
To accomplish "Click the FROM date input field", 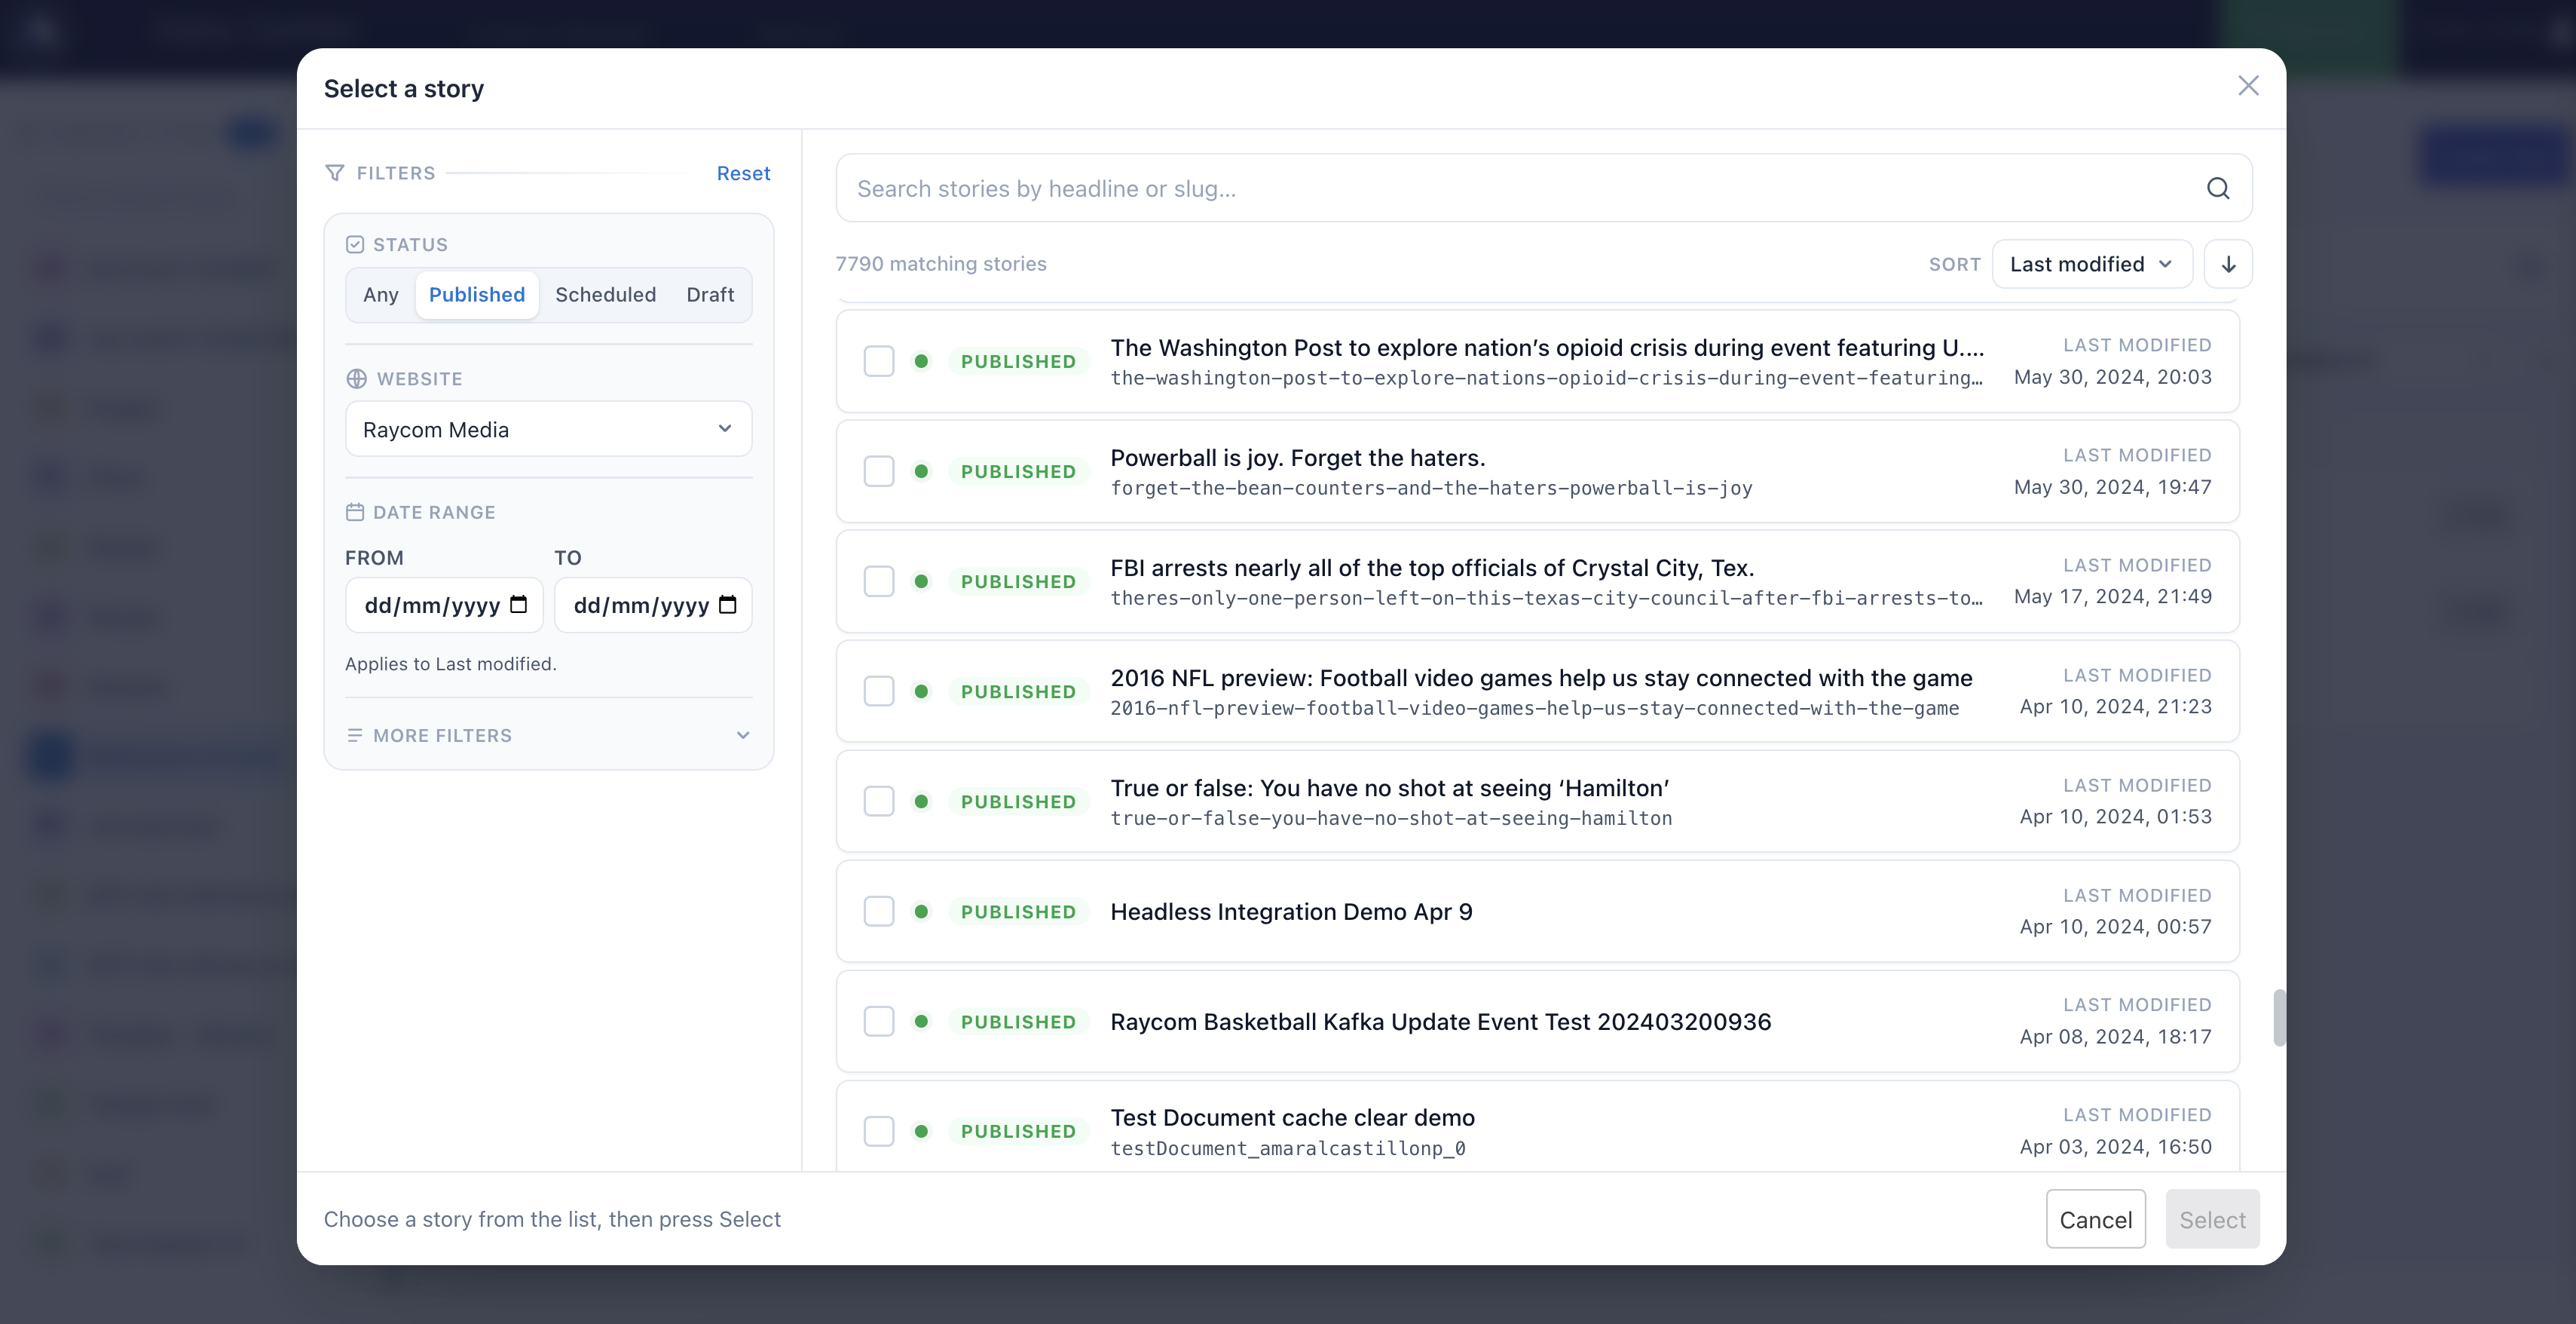I will [444, 605].
